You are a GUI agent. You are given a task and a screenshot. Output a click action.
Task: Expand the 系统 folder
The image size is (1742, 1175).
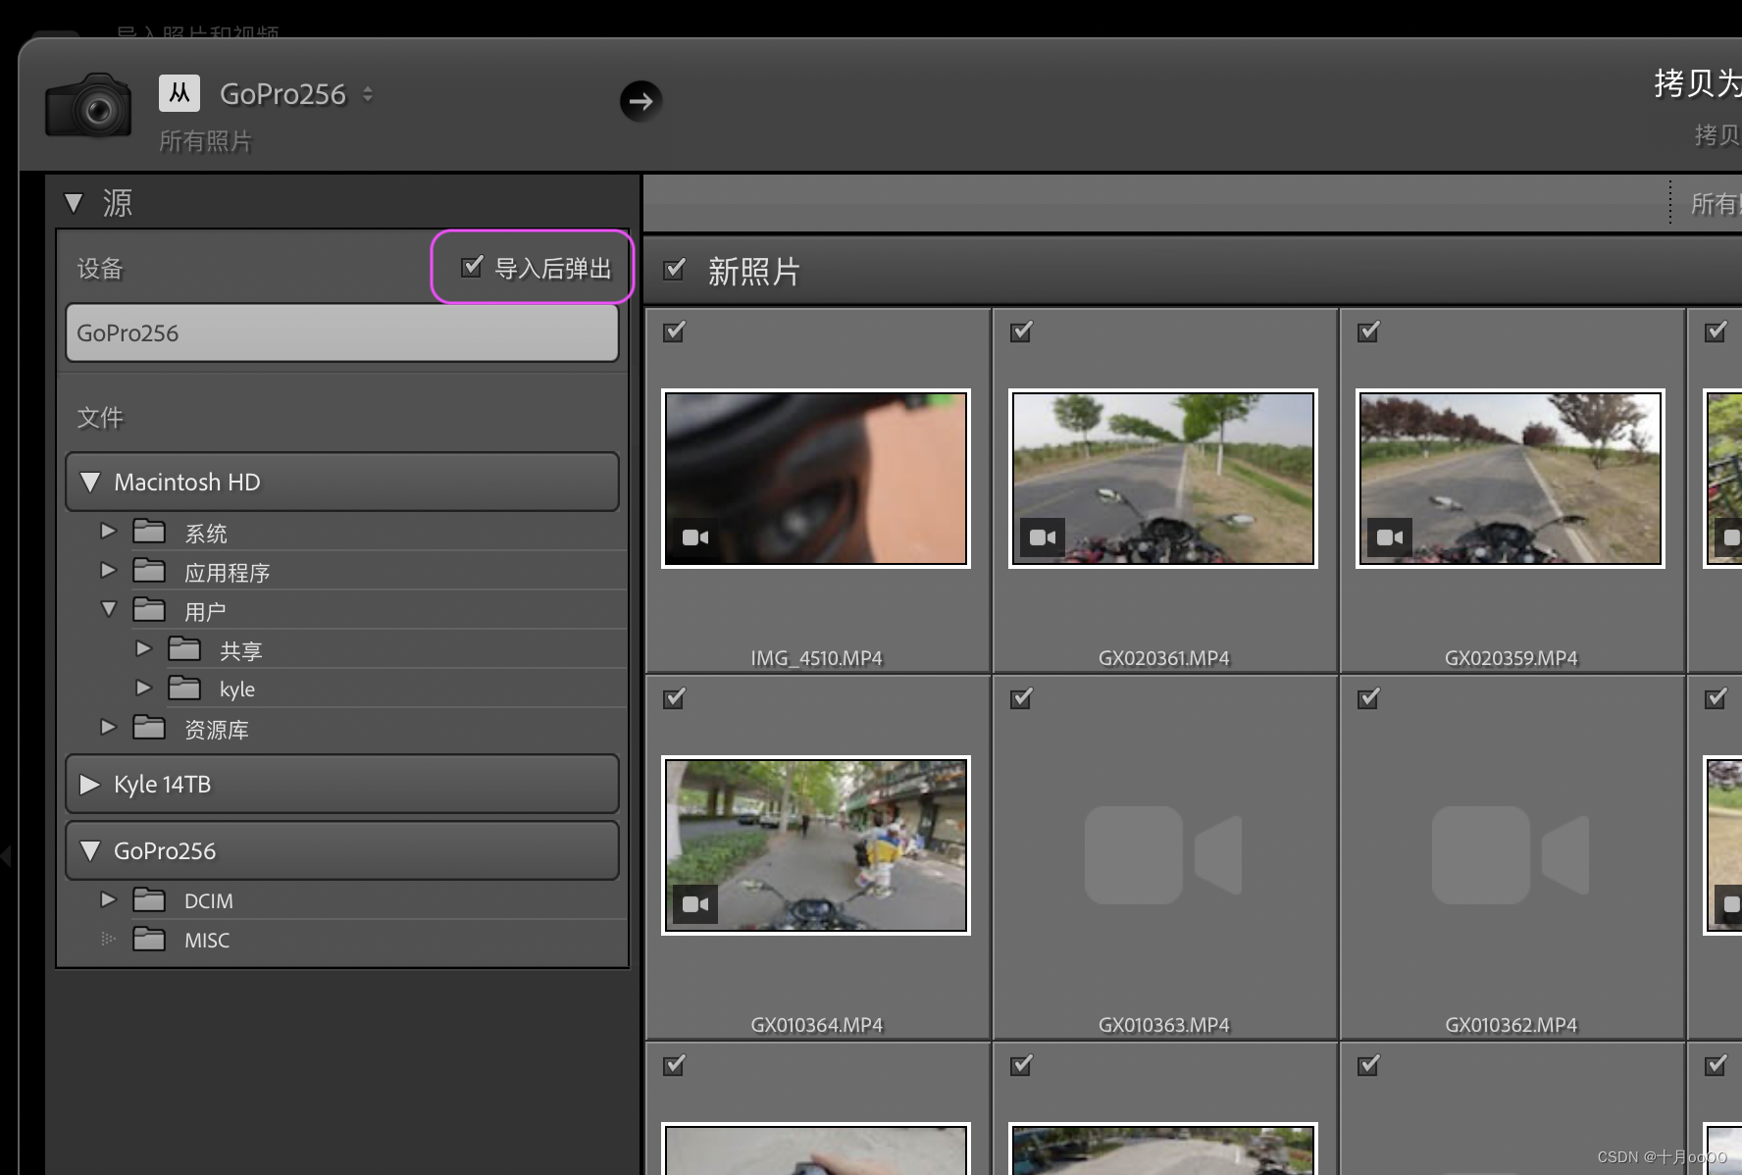pyautogui.click(x=108, y=531)
